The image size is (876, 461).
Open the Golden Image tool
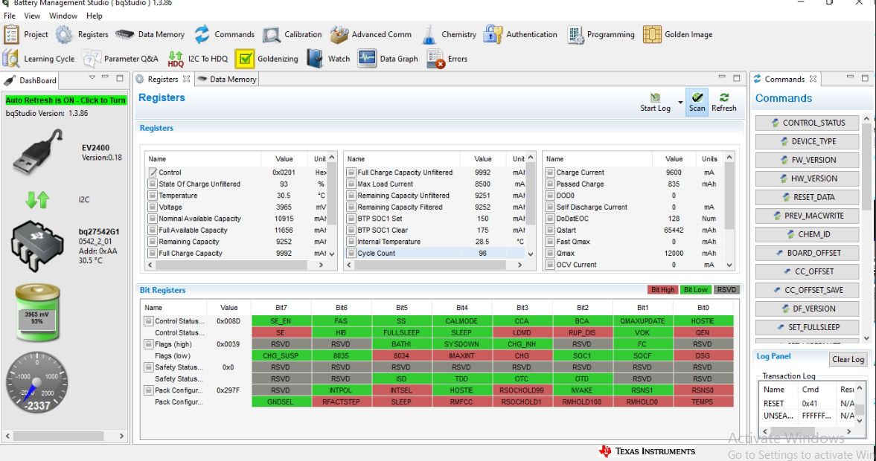pyautogui.click(x=652, y=35)
